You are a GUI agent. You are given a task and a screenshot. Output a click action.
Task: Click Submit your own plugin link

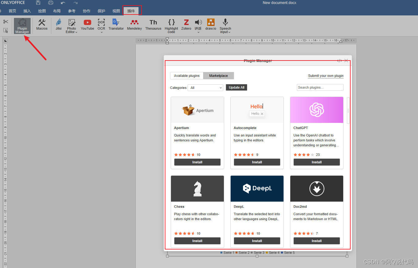(326, 76)
